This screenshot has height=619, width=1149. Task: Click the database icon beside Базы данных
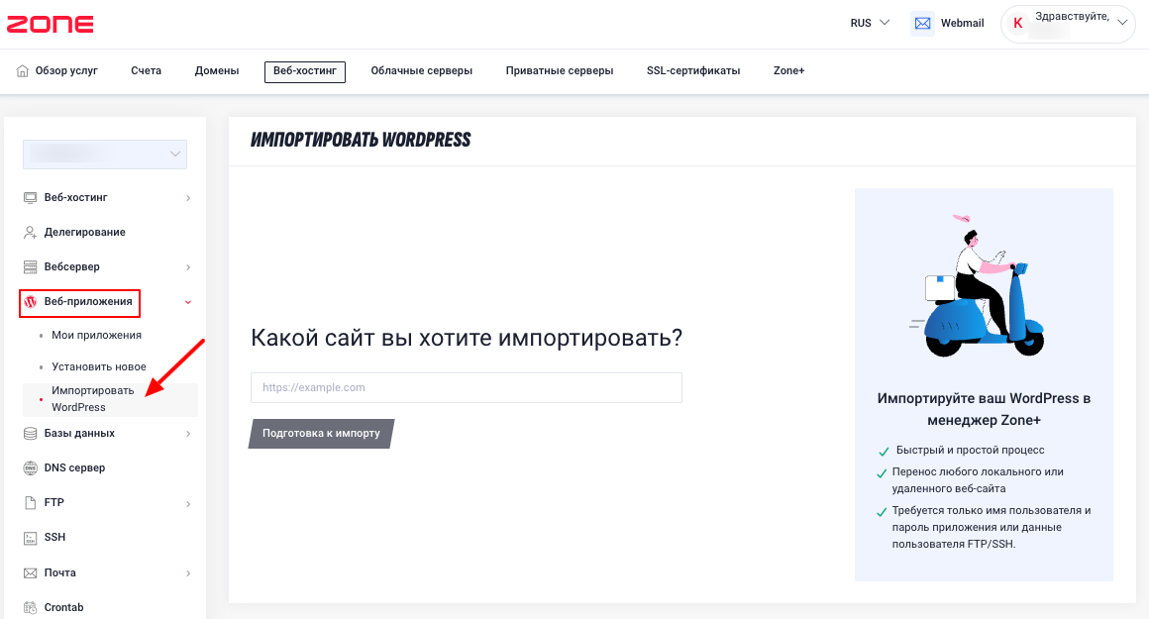[30, 434]
